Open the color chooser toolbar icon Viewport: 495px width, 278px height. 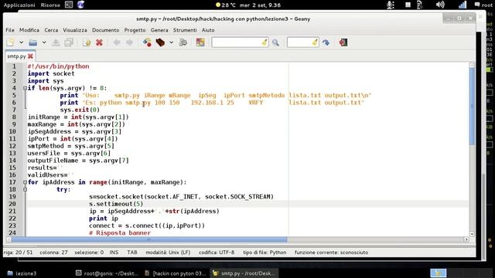pos(200,42)
